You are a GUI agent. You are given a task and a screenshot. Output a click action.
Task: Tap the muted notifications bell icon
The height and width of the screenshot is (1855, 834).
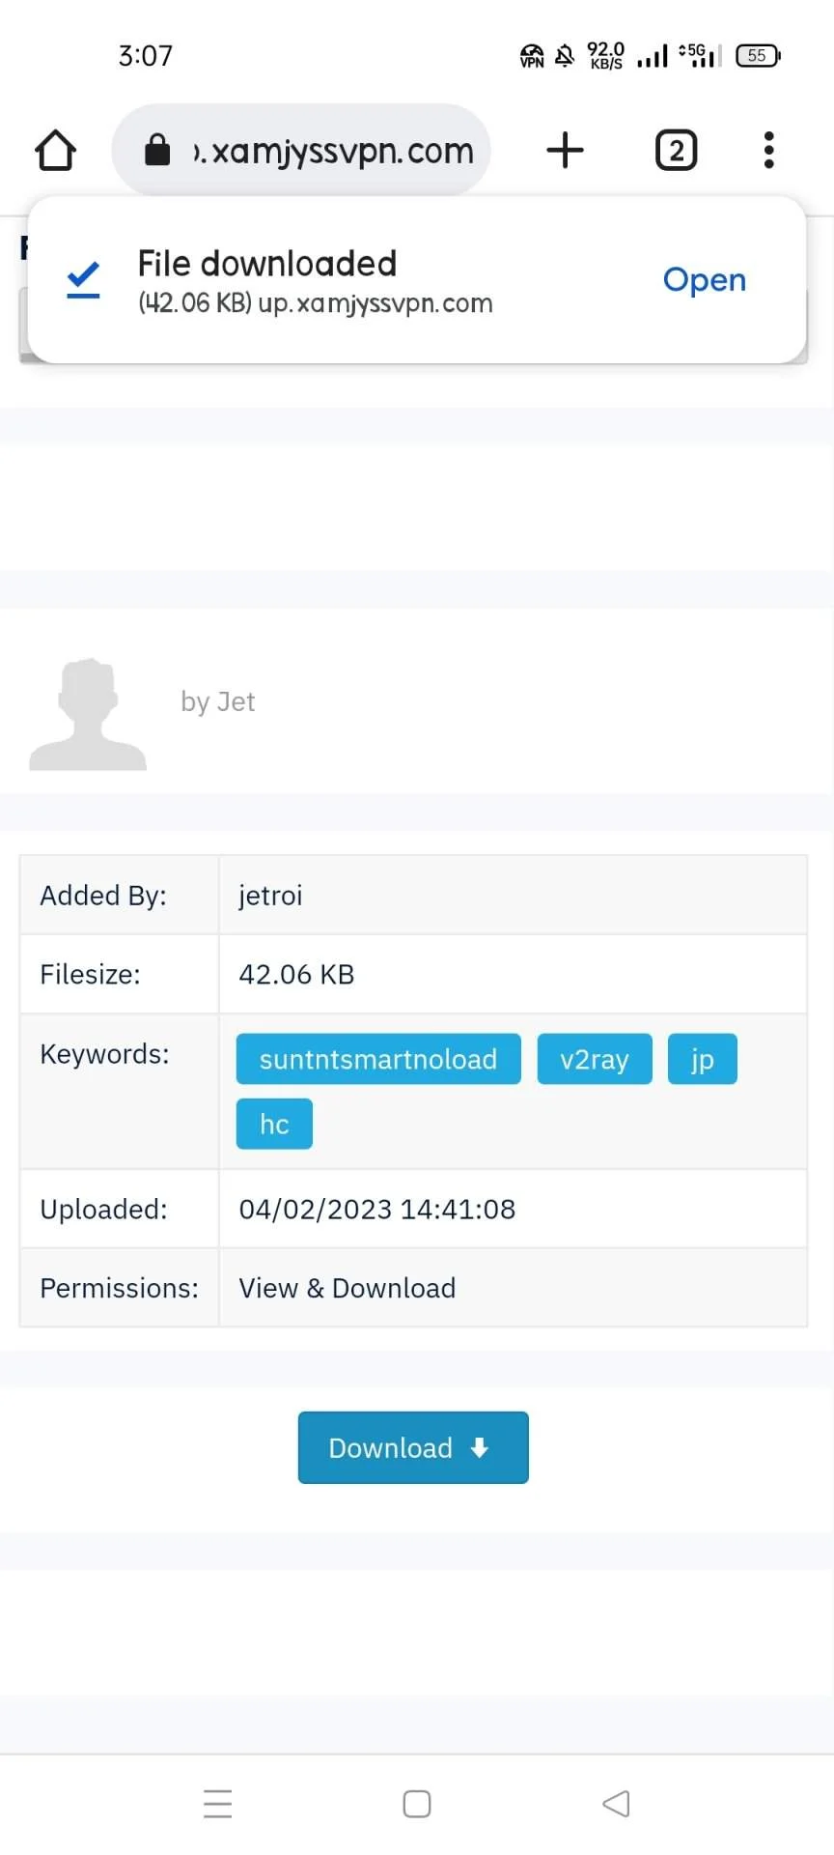coord(565,55)
